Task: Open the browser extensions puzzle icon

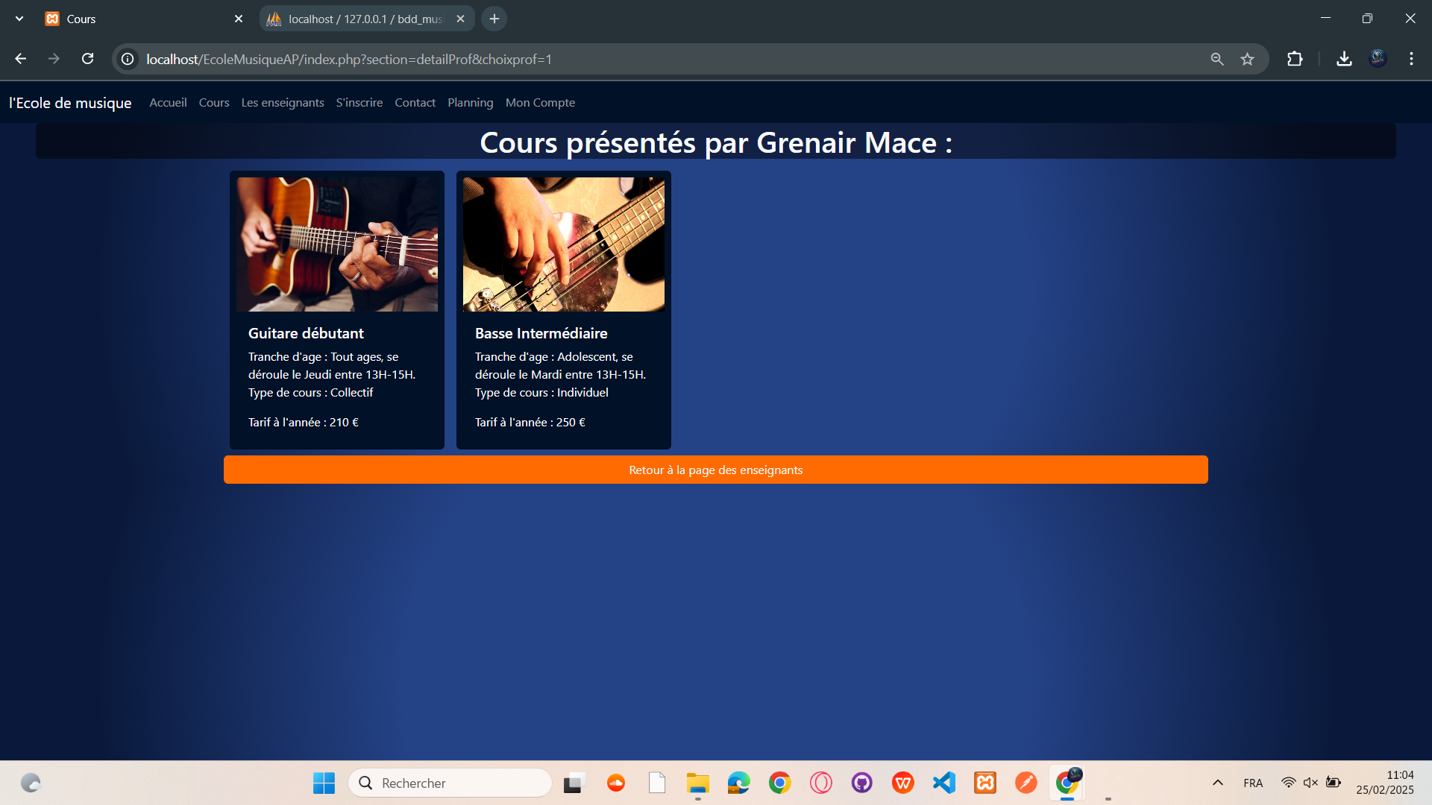Action: (1296, 59)
